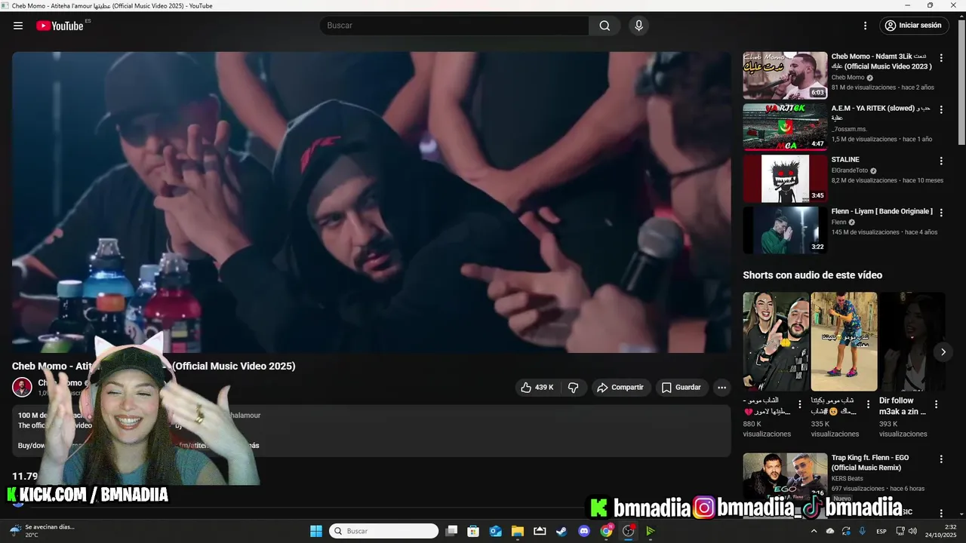Click Guardar to save video

681,388
